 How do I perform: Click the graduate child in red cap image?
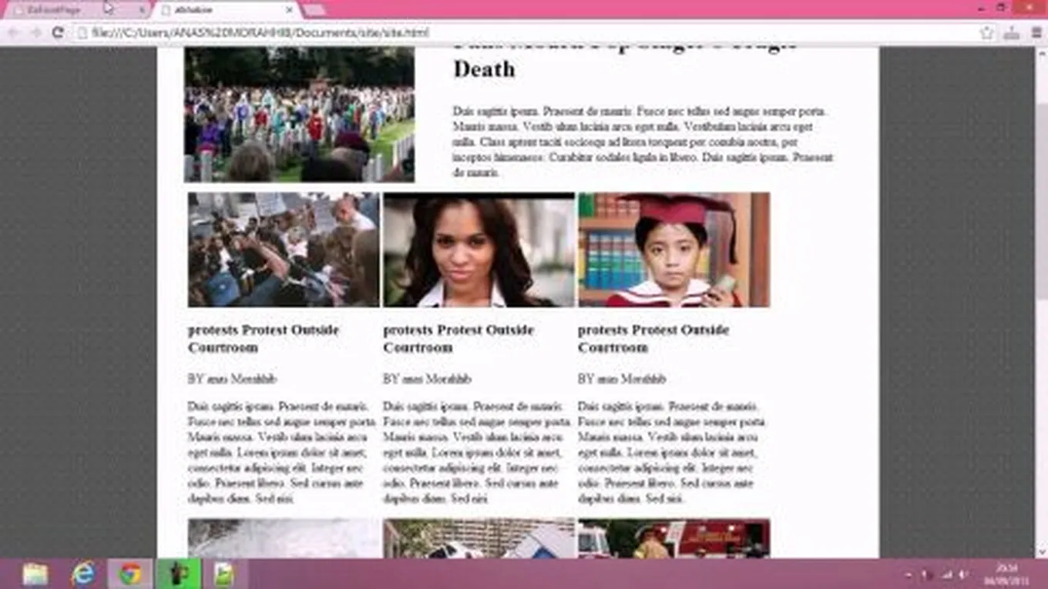pos(673,249)
